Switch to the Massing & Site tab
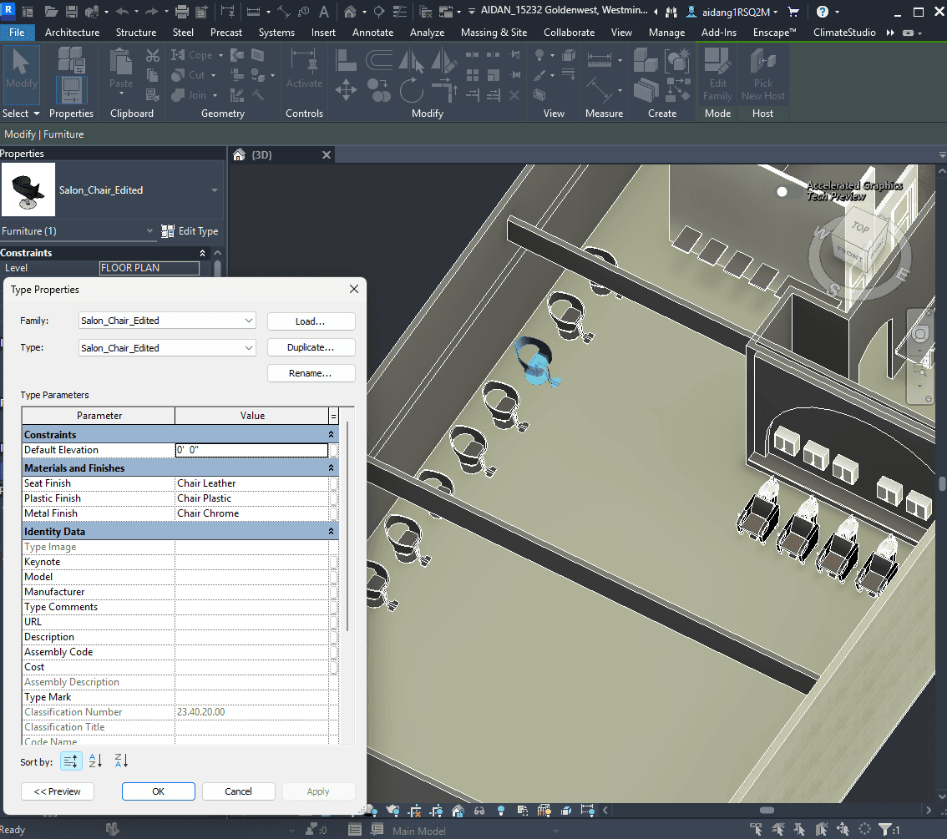 click(494, 33)
